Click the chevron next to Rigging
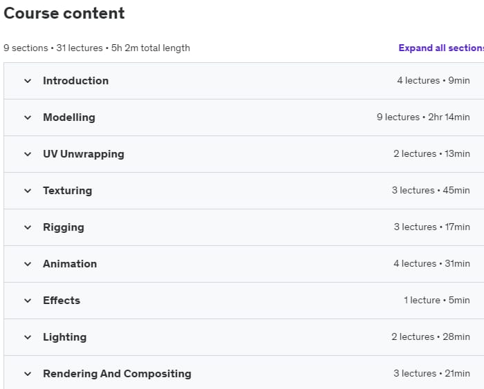 point(28,227)
